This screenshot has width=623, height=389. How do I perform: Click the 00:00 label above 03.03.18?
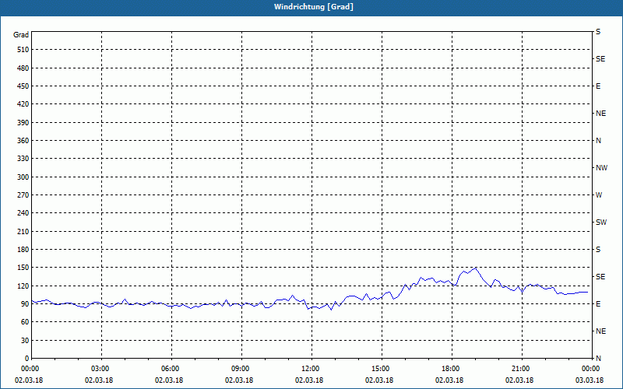tap(590, 369)
